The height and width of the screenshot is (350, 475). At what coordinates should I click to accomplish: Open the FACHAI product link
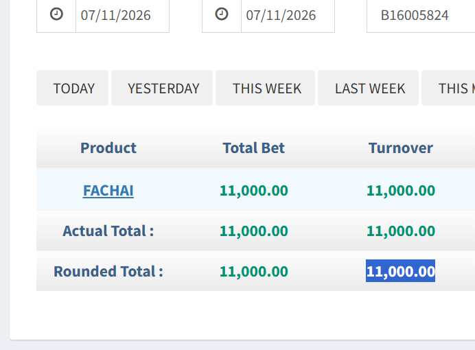pyautogui.click(x=108, y=191)
